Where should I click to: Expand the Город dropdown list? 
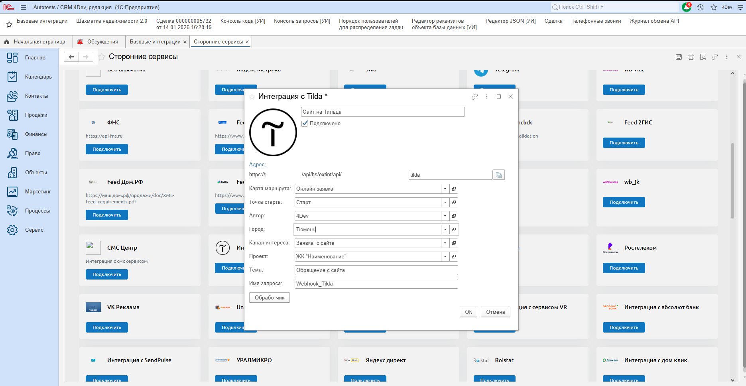click(x=445, y=230)
